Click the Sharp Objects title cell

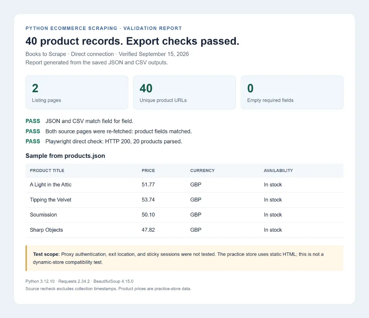[46, 230]
